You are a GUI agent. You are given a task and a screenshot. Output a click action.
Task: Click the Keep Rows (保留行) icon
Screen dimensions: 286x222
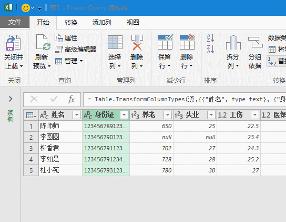pos(165,42)
